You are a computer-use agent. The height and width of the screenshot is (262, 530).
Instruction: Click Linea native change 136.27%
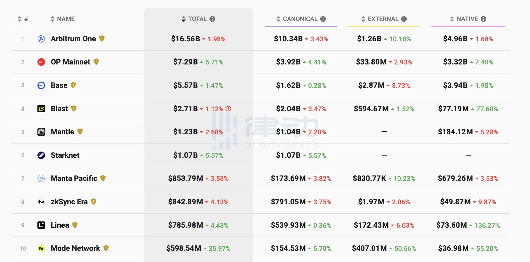[487, 225]
